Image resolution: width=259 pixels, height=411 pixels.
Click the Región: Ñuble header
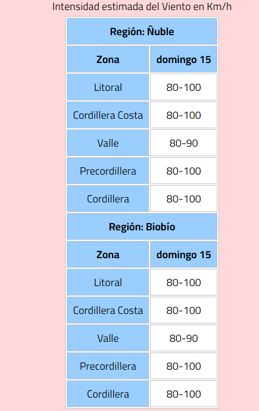click(x=142, y=31)
